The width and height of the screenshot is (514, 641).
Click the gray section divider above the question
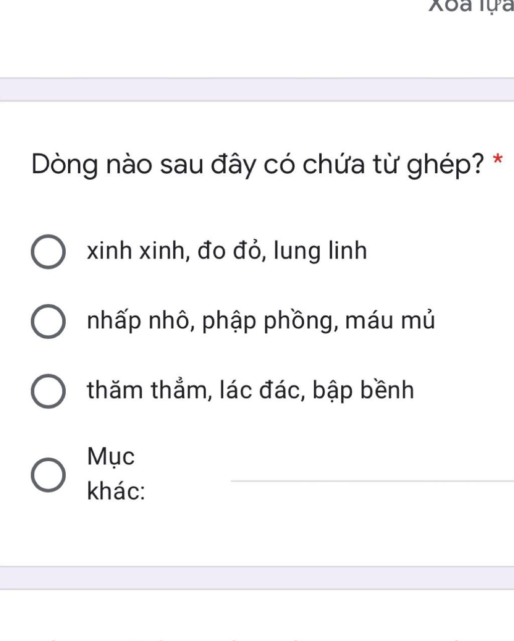tap(257, 89)
